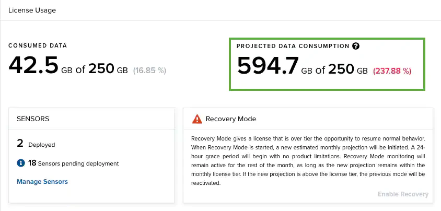Click the 250 GB limit in projected consumption
The height and width of the screenshot is (211, 441).
pyautogui.click(x=348, y=69)
